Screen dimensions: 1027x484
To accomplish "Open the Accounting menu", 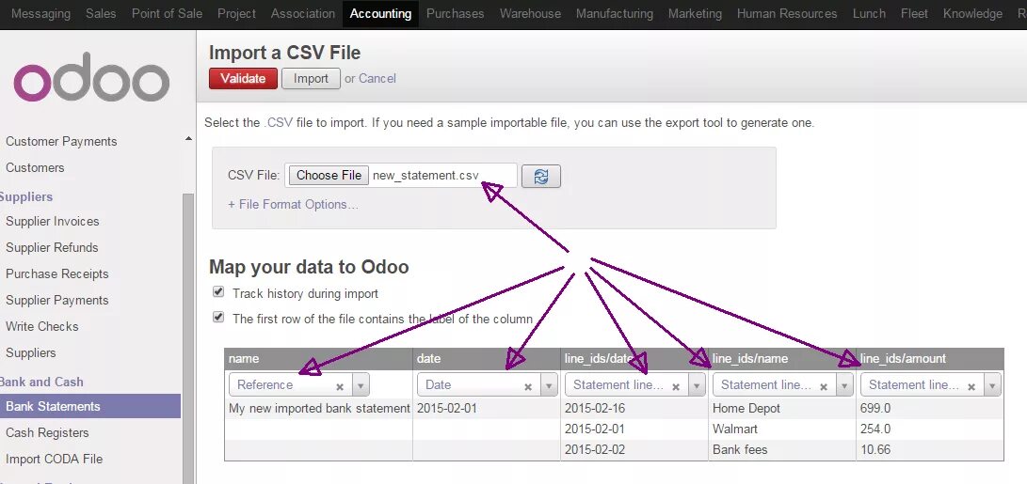I will [380, 14].
